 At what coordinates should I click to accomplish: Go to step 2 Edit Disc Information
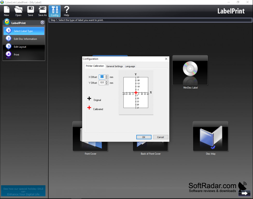pyautogui.click(x=24, y=39)
